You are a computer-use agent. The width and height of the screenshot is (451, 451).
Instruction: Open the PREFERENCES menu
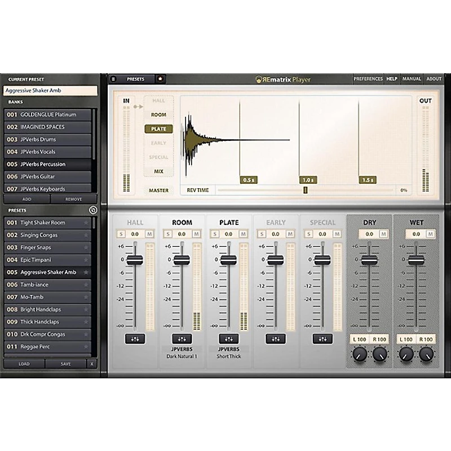pyautogui.click(x=368, y=79)
